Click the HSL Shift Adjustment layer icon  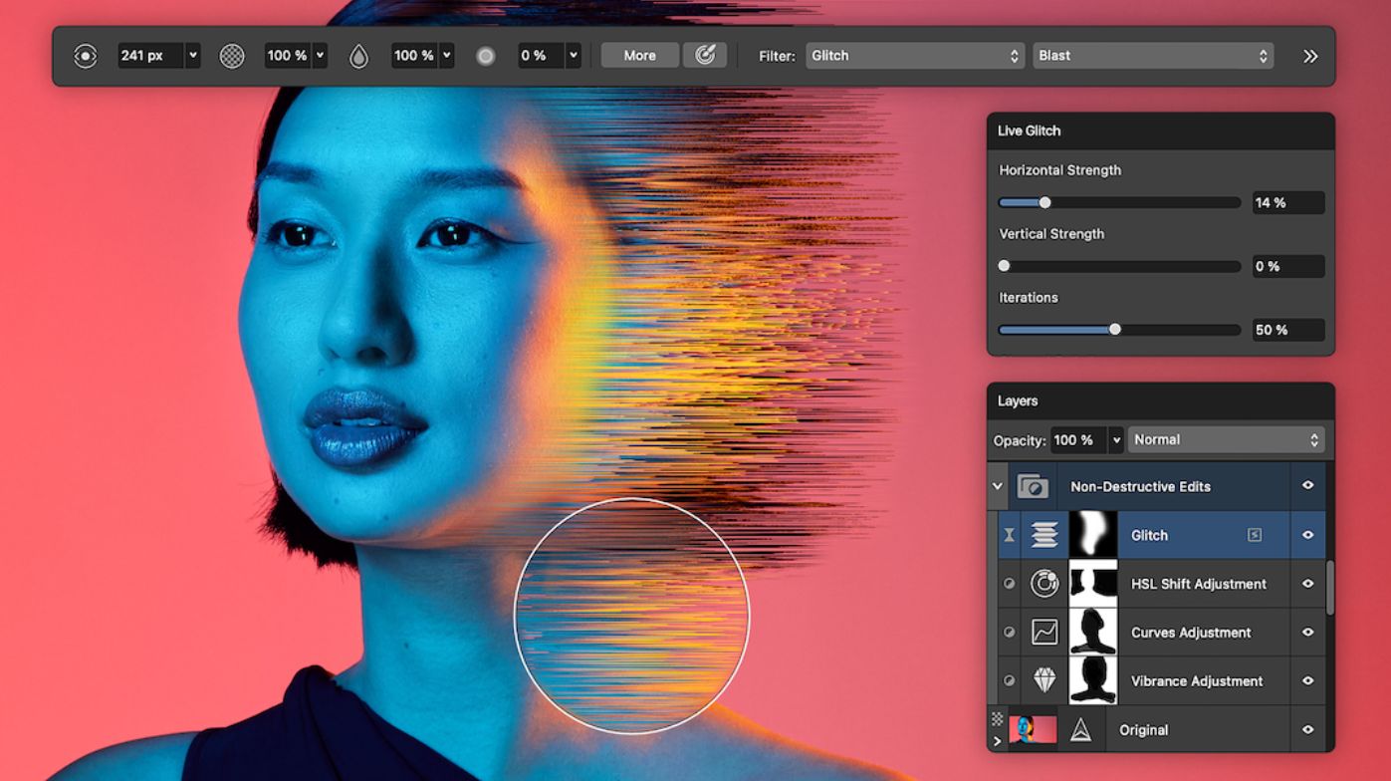pos(1043,584)
